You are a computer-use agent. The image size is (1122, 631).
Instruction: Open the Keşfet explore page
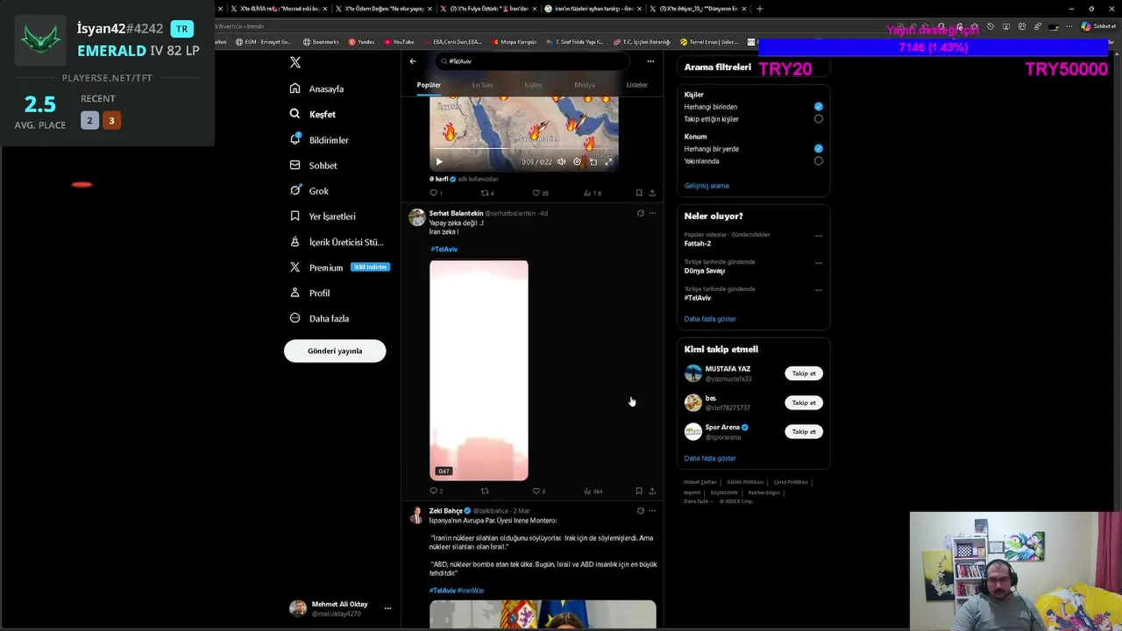(313, 114)
